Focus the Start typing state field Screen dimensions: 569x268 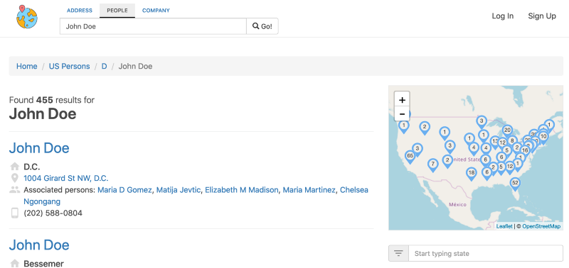click(486, 253)
